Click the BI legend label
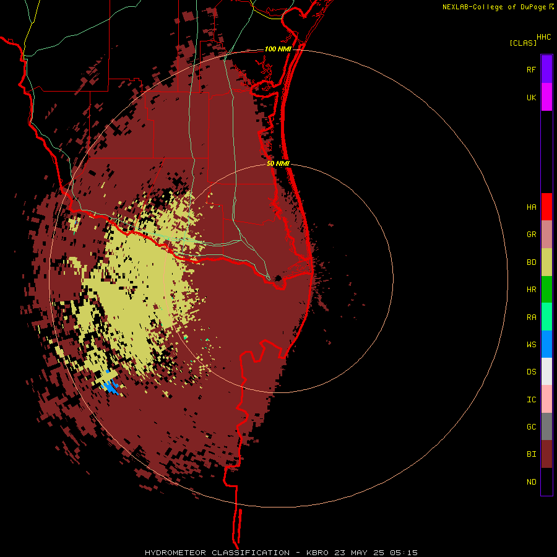This screenshot has height=557, width=557. coord(531,454)
